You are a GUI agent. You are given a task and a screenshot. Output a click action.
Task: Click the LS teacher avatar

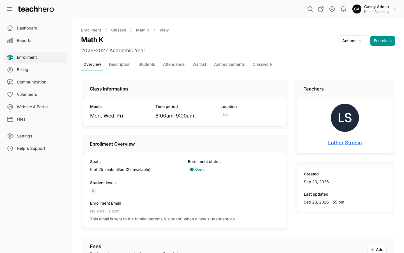345,118
